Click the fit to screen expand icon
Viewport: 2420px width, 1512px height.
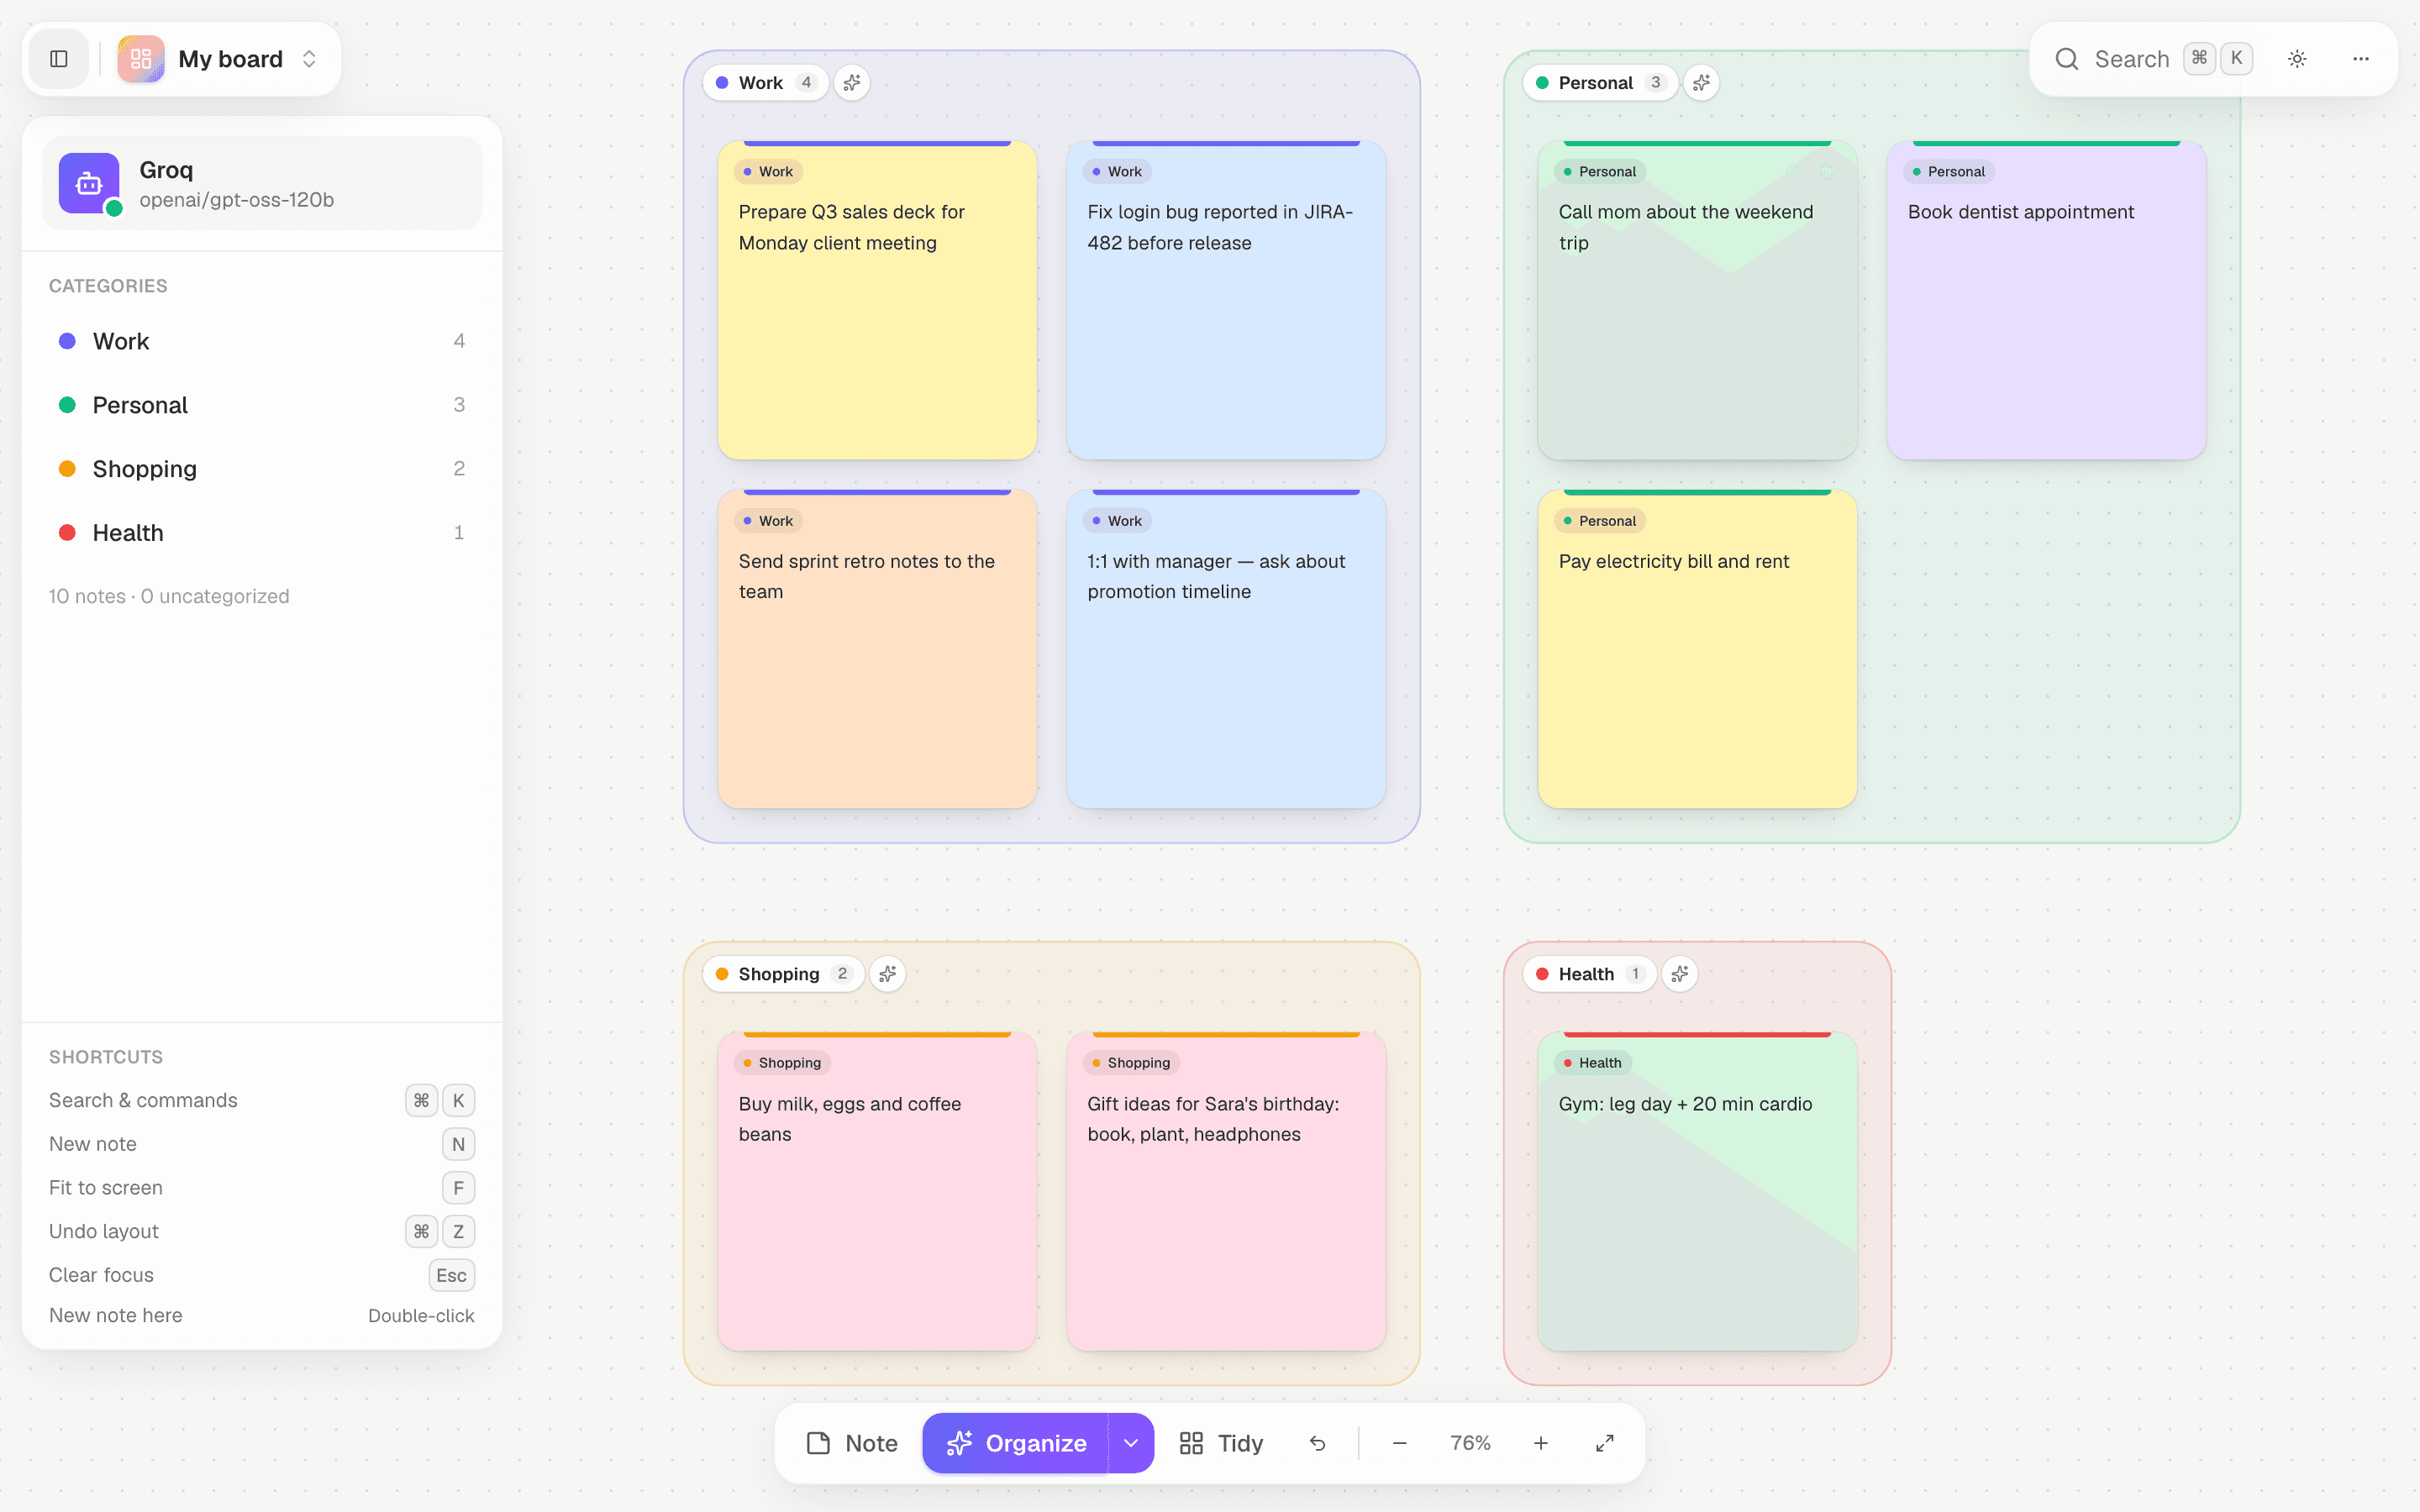[1605, 1443]
